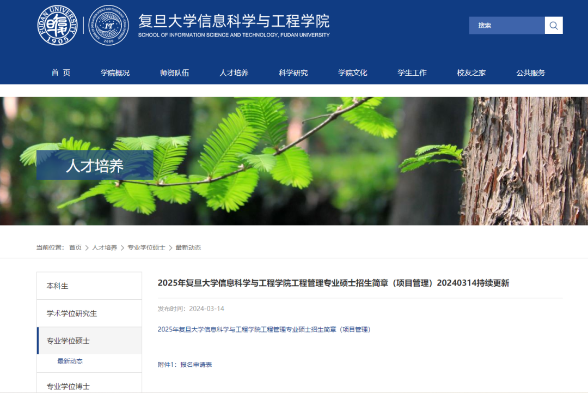Click the search magnifier icon
This screenshot has height=393, width=588.
554,26
